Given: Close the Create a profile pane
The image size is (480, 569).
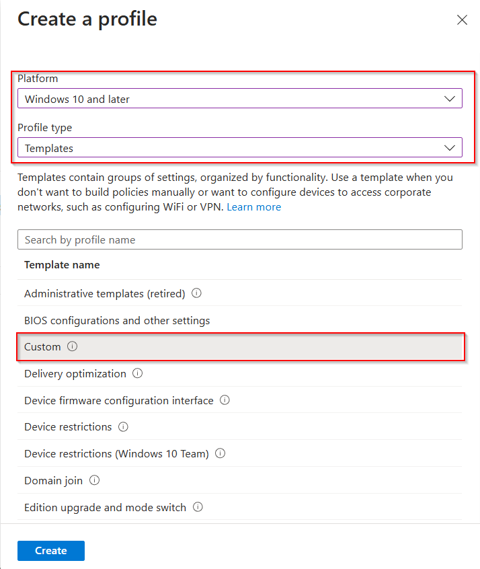Looking at the screenshot, I should [x=462, y=20].
